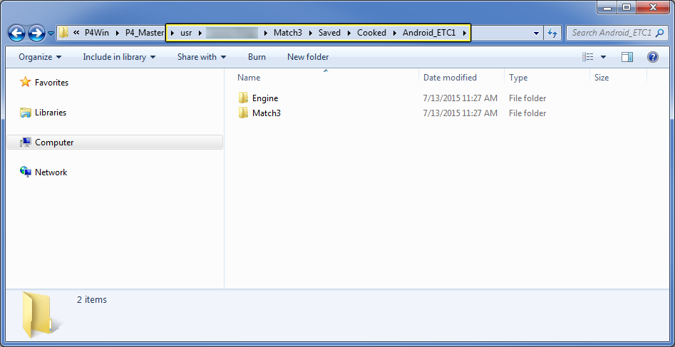Viewport: 675px width, 347px height.
Task: Open the recent pages dropdown beside Forward
Action: pos(51,33)
